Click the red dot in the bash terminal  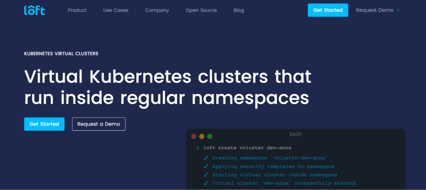[x=194, y=136]
